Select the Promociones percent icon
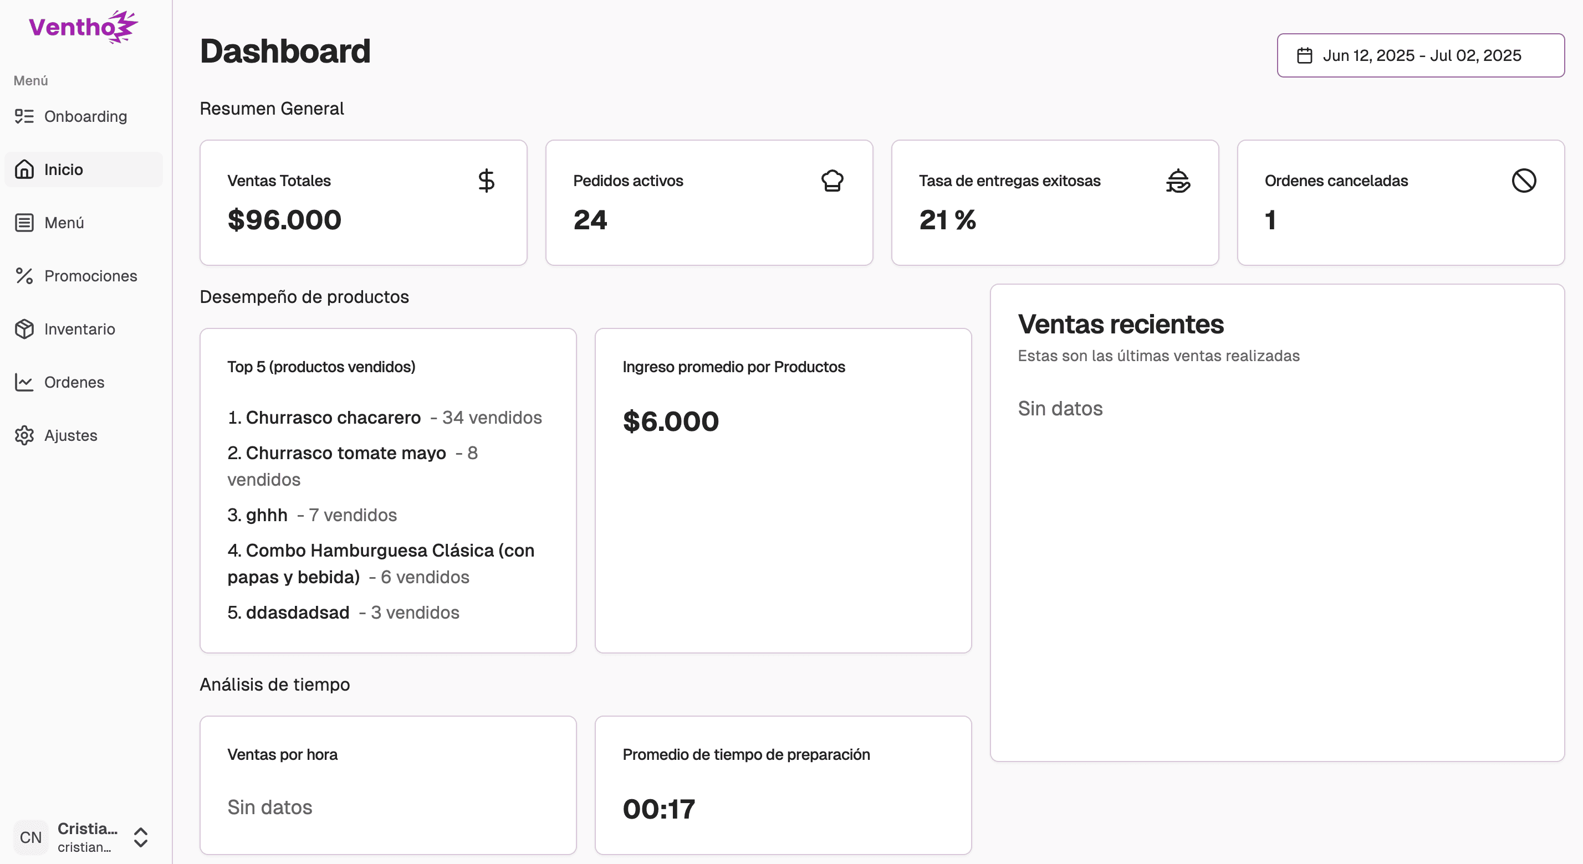Image resolution: width=1583 pixels, height=864 pixels. [x=24, y=276]
